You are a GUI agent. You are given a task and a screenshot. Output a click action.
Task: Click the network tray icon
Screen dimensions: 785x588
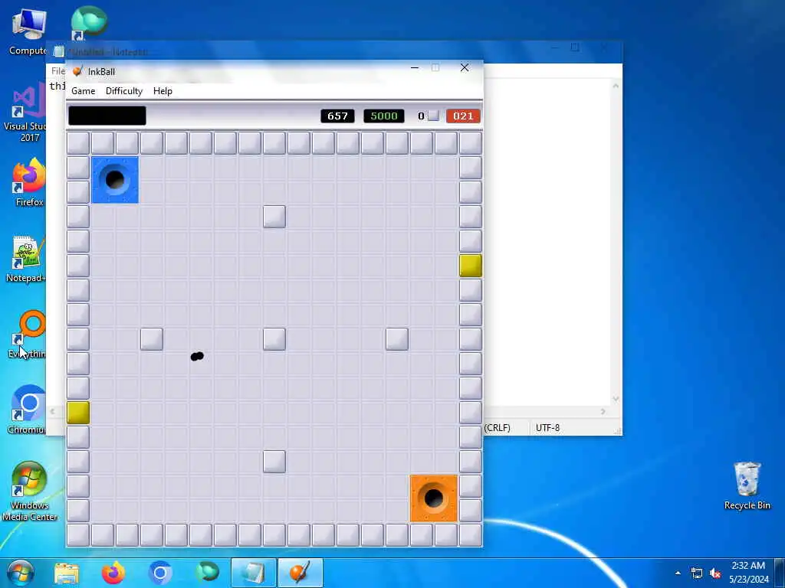tap(696, 573)
